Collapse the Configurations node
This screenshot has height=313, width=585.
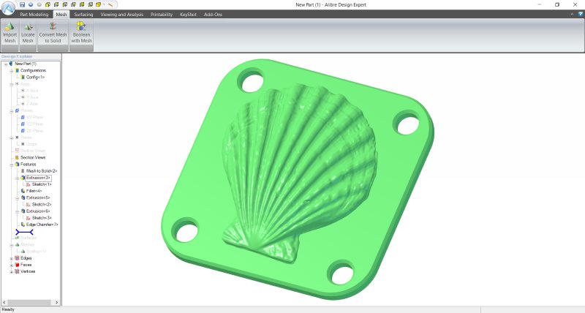pos(11,70)
